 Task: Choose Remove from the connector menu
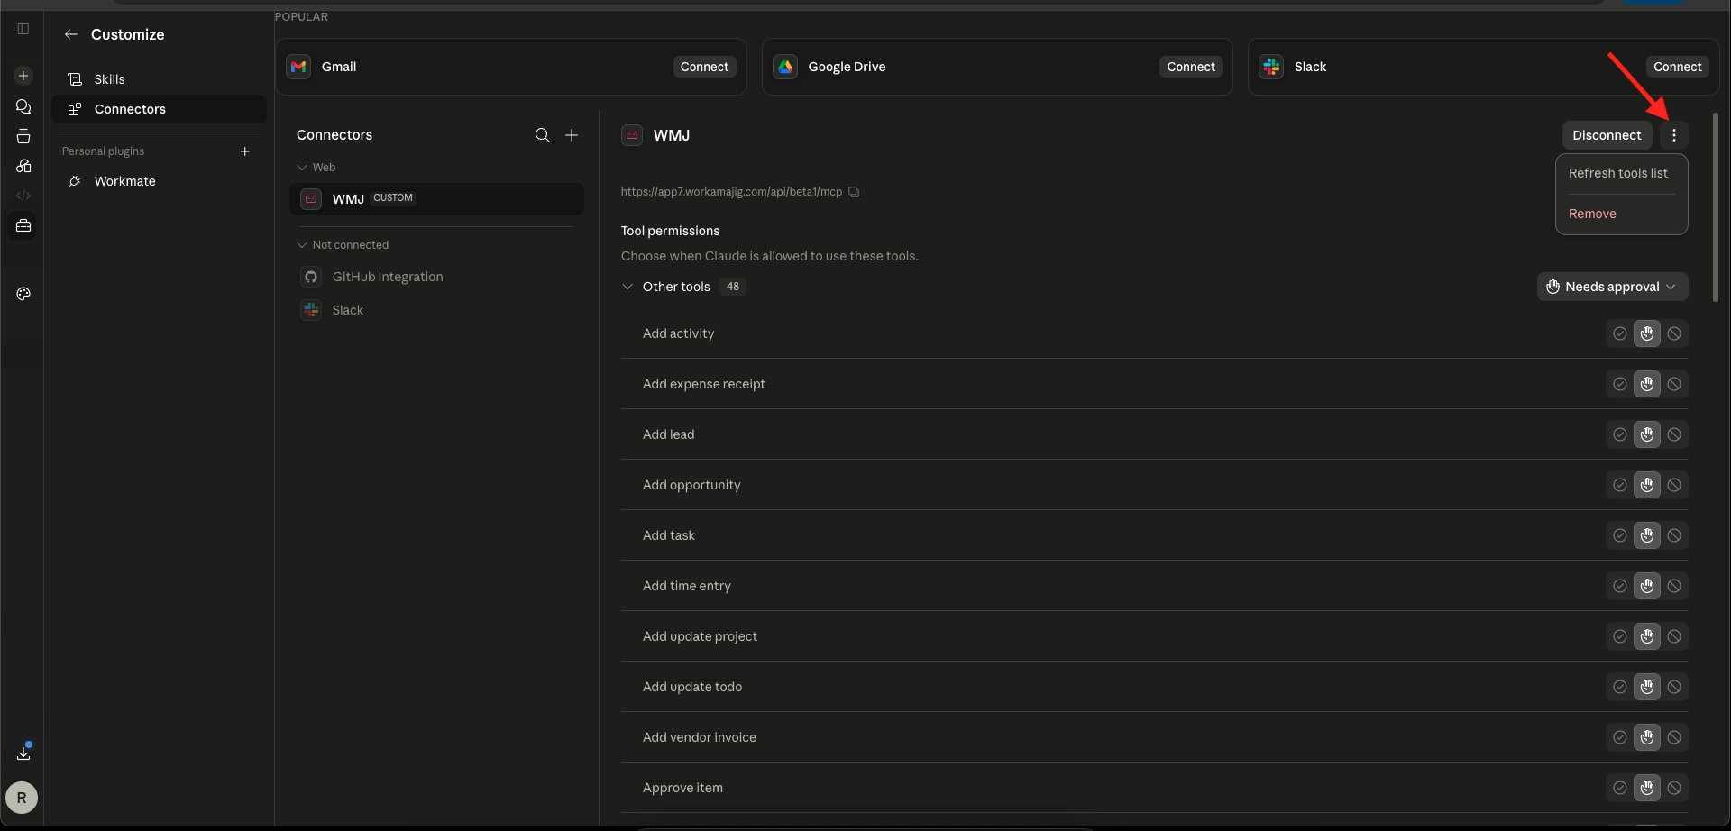point(1592,214)
